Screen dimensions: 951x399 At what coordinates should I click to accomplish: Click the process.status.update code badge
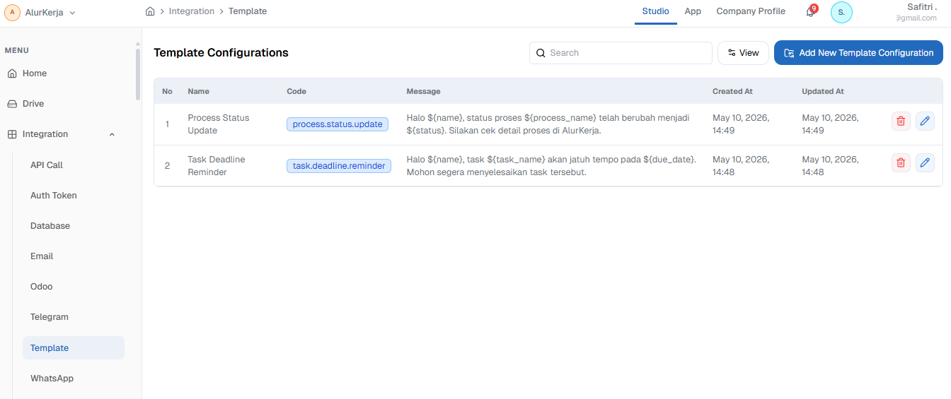point(338,124)
